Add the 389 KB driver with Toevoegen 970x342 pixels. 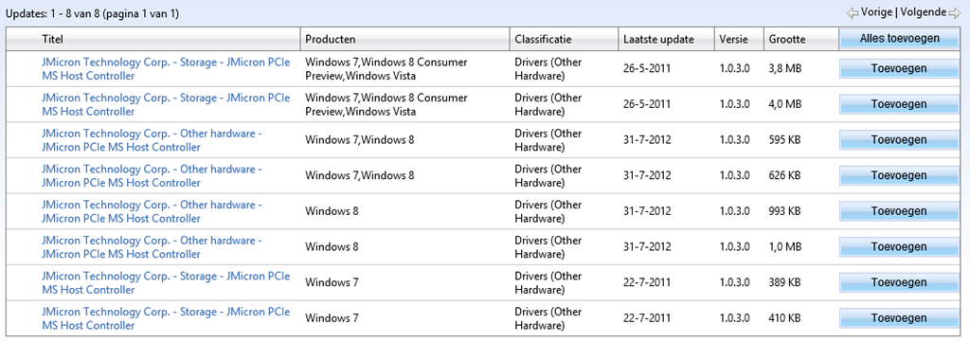(900, 282)
